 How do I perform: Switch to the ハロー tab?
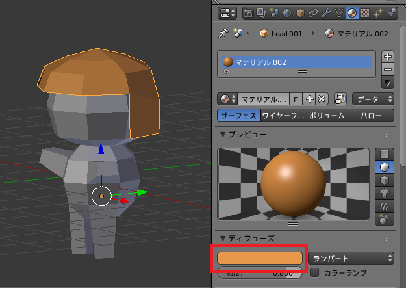[x=372, y=115]
